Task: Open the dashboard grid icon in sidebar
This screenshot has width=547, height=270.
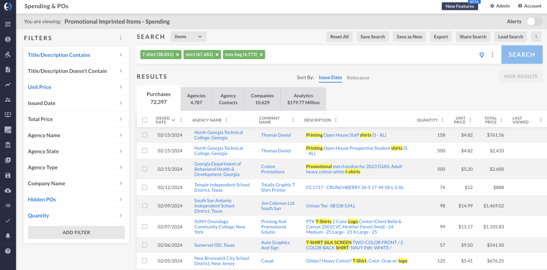Action: pos(8,24)
